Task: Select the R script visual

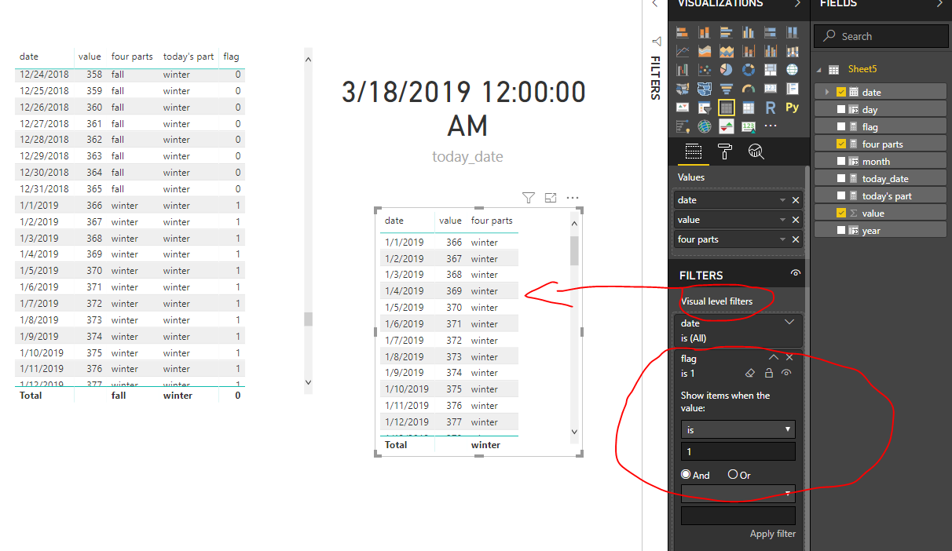Action: coord(771,107)
